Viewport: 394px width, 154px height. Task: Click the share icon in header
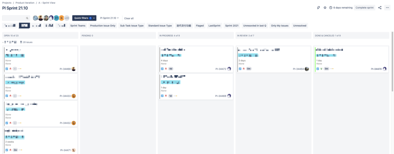click(x=380, y=8)
